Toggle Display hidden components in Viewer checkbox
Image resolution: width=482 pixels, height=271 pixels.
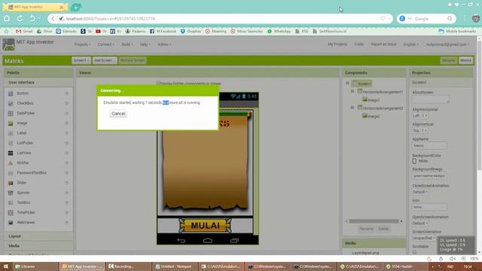point(158,84)
